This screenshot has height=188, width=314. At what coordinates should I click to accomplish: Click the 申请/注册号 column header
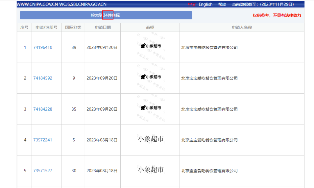[x=47, y=27]
